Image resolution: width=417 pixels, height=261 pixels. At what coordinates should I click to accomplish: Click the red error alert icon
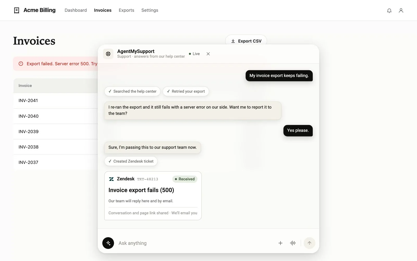point(21,64)
